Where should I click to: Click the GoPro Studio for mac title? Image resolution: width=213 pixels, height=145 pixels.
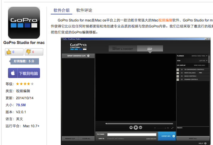click(x=24, y=43)
